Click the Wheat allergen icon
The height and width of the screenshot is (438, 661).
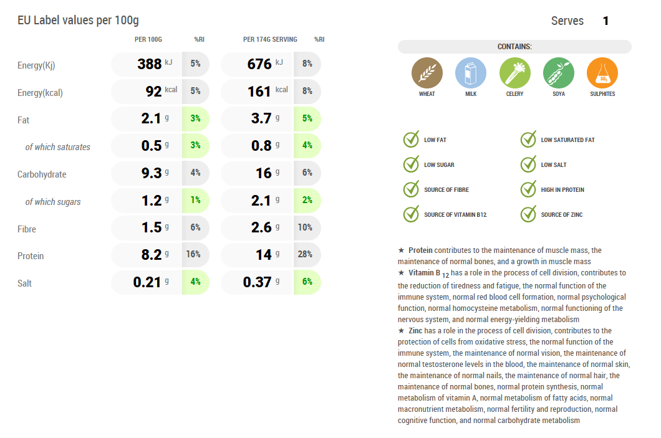(x=427, y=73)
